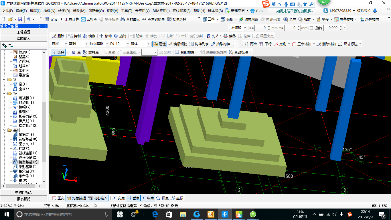
Task: Toggle 动态输入 dynamic input
Action: point(98,198)
